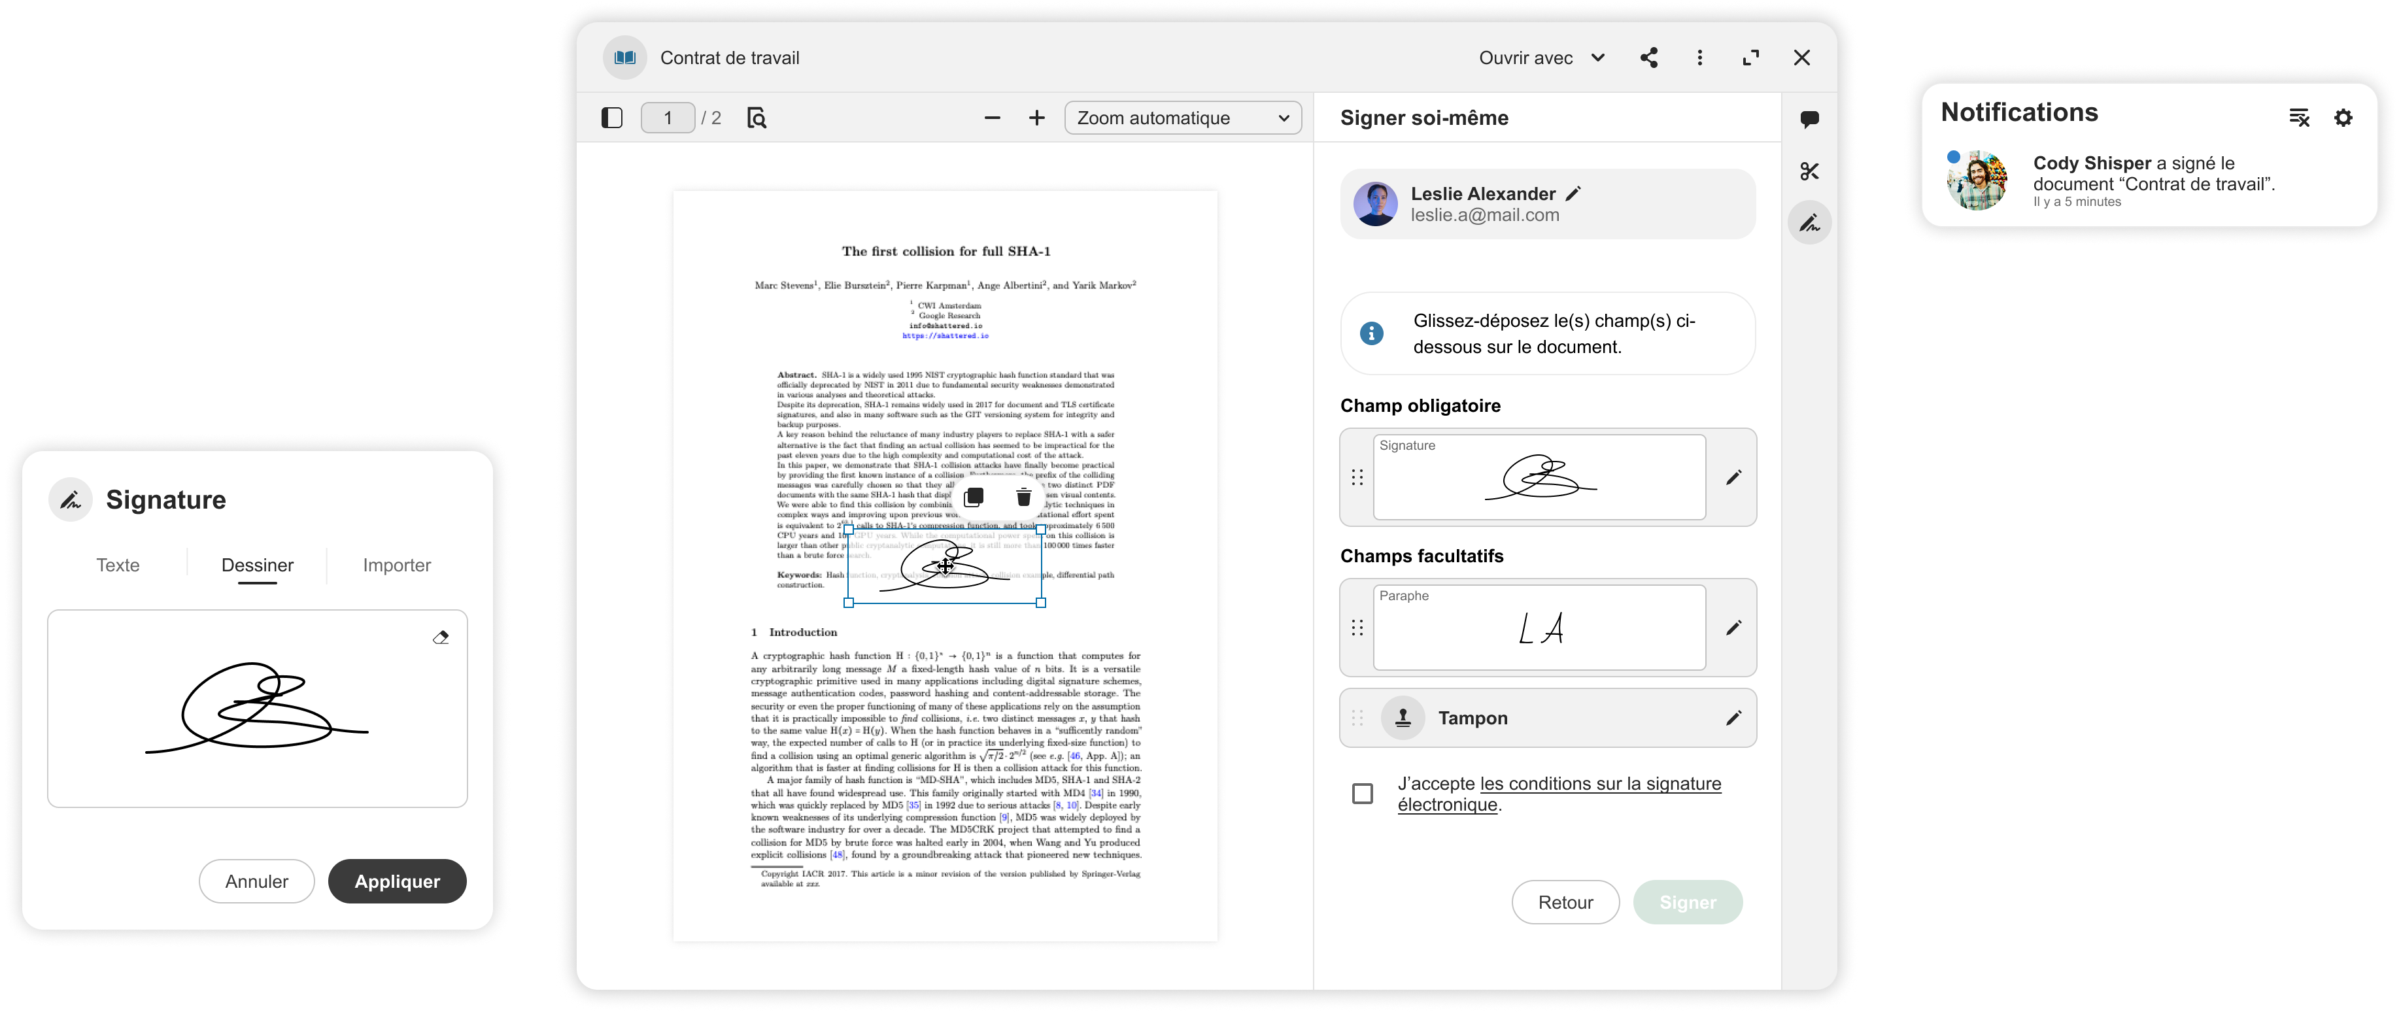Expand the viewer to fullscreen

(x=1750, y=58)
